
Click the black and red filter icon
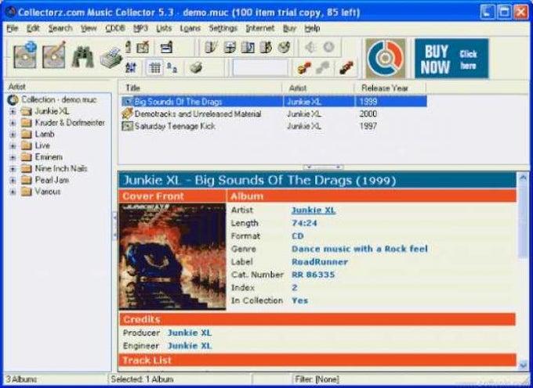(x=346, y=68)
